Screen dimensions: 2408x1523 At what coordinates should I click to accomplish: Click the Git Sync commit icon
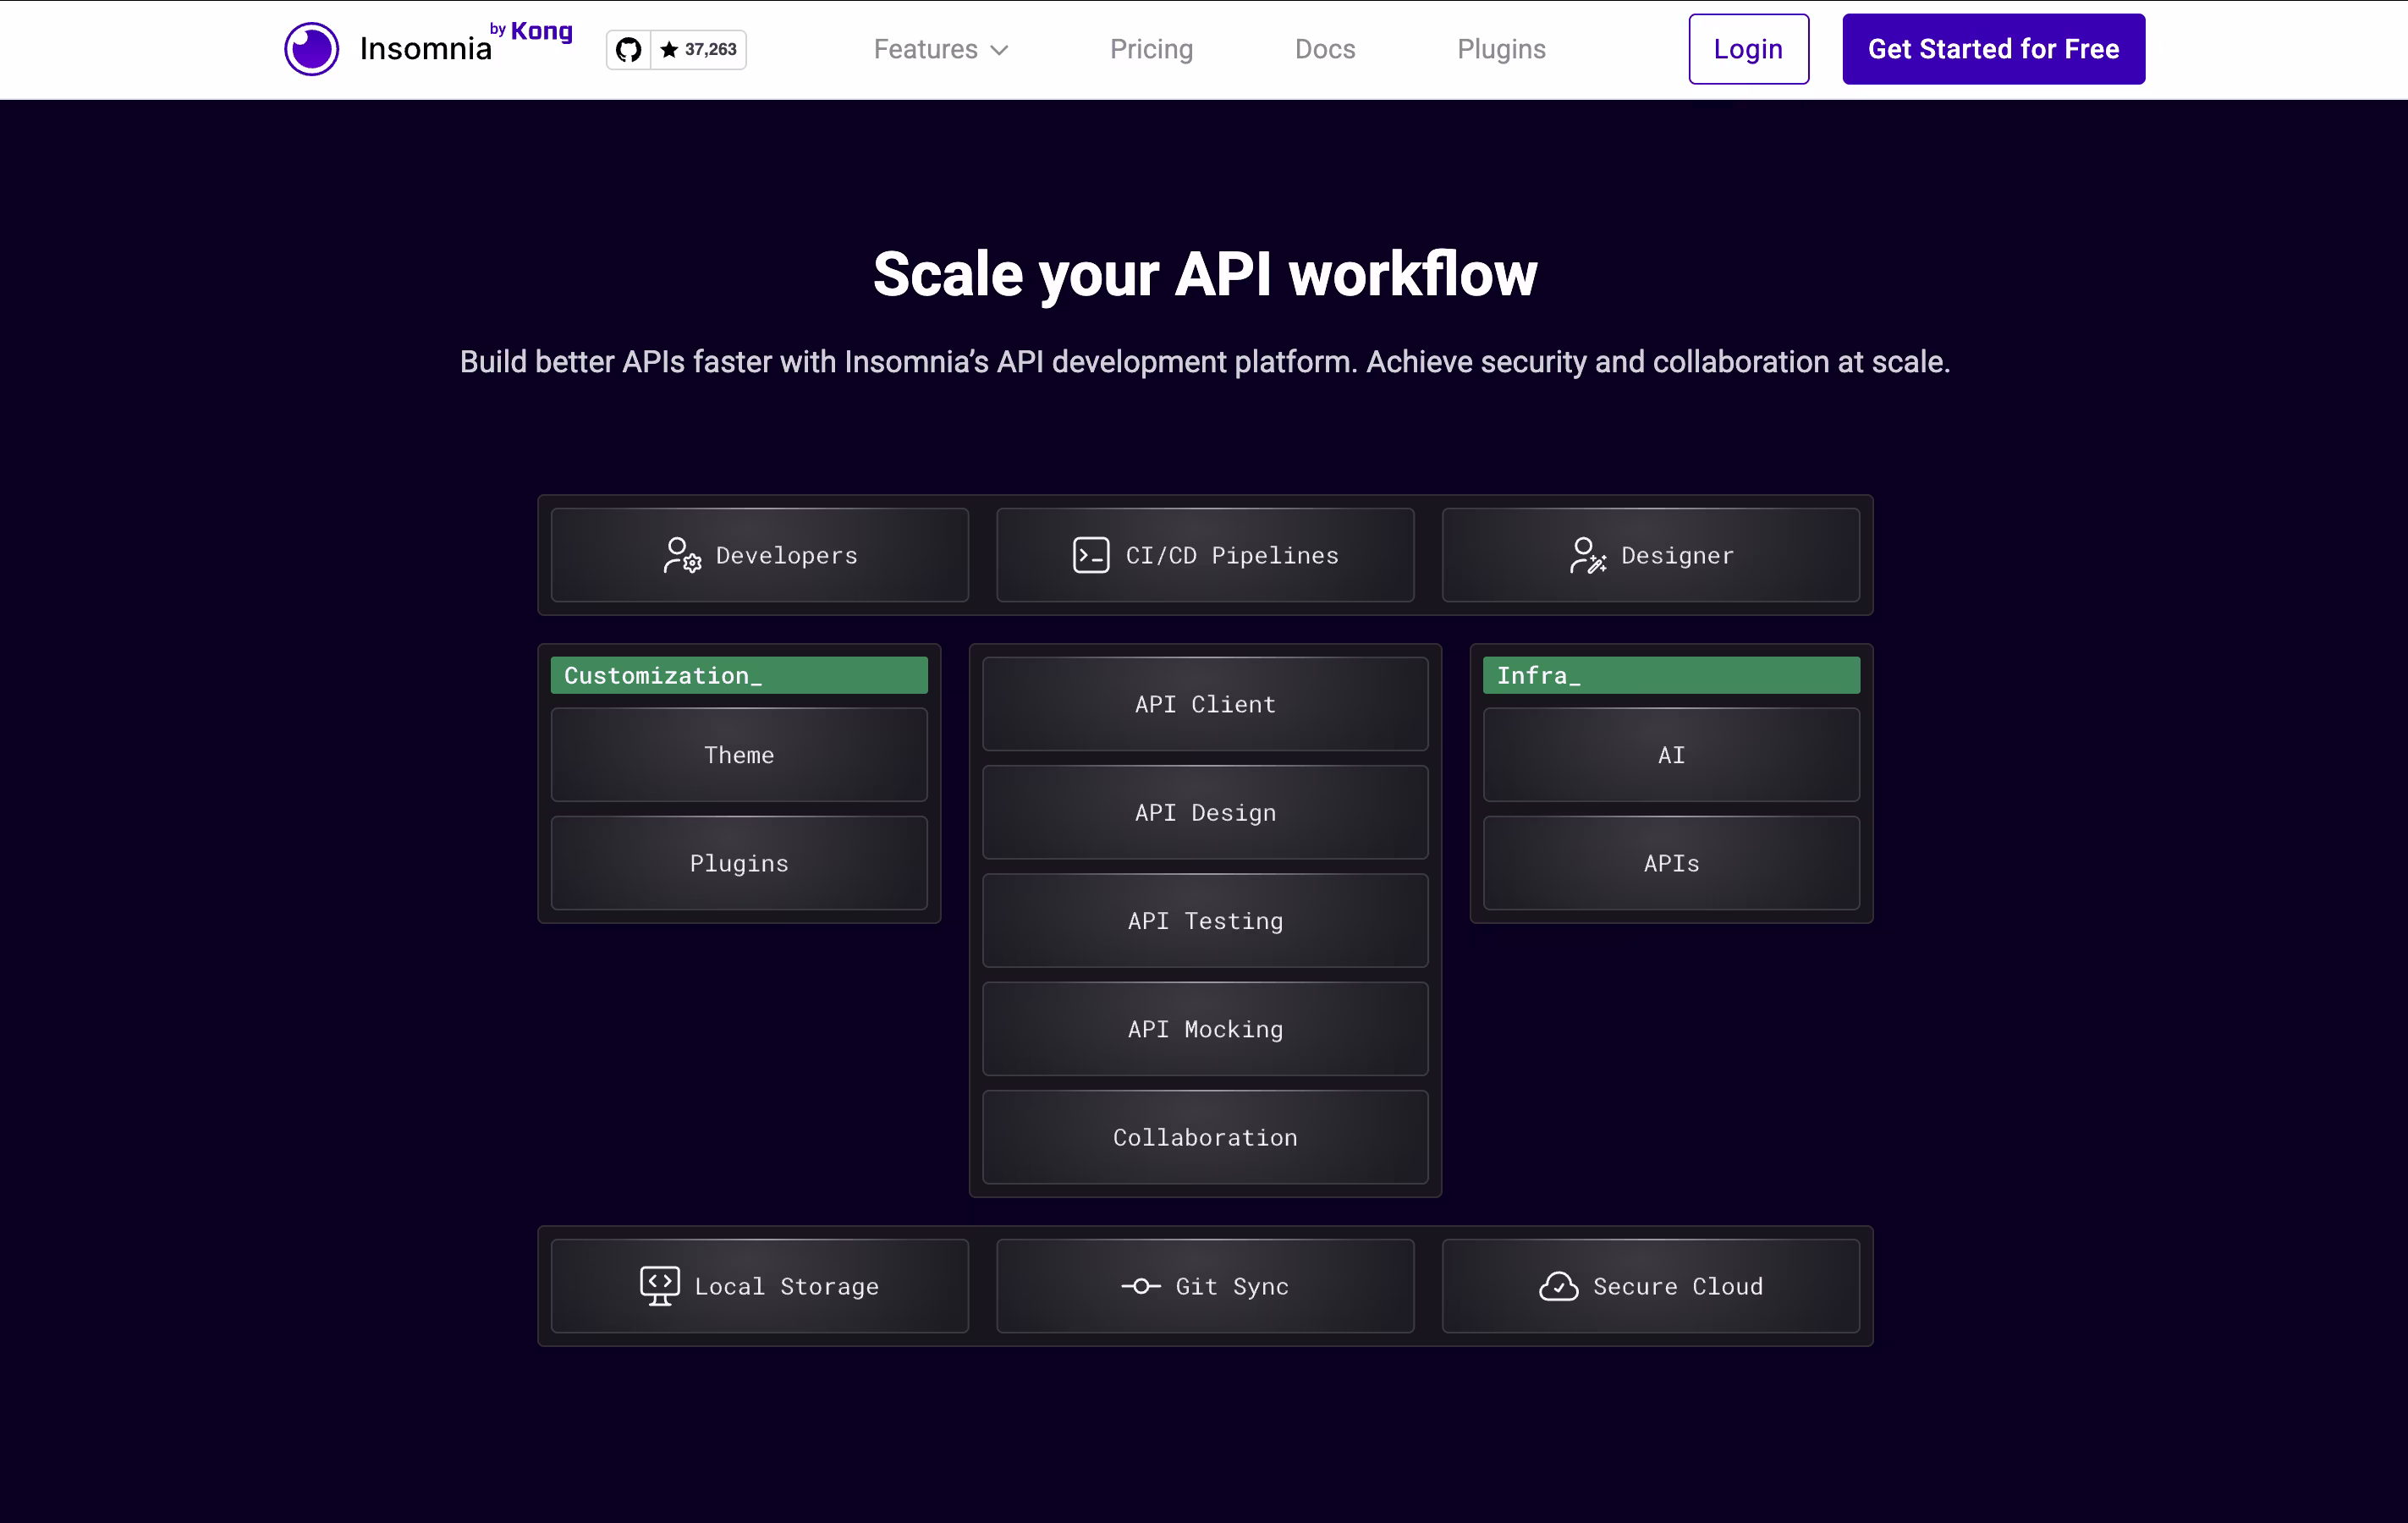point(1140,1287)
